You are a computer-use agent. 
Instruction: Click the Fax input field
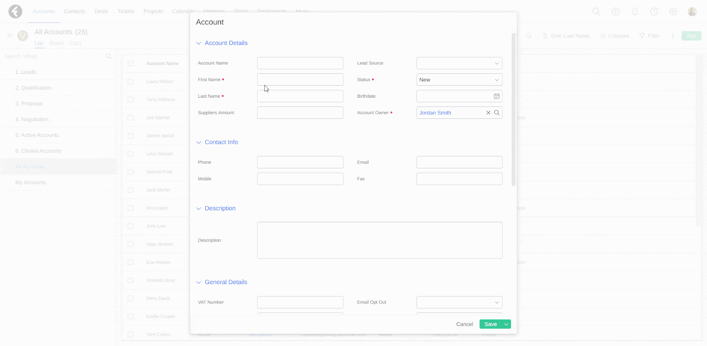[459, 179]
